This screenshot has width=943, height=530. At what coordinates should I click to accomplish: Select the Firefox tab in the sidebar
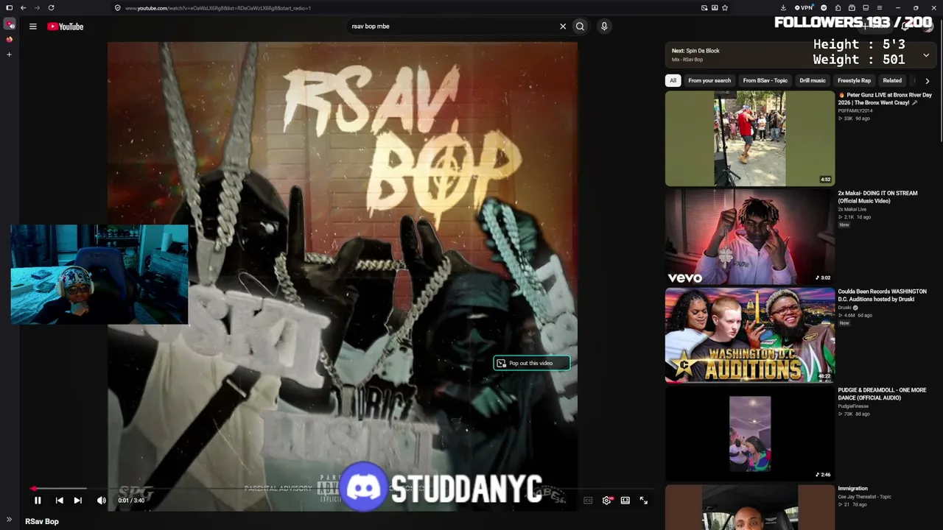click(x=9, y=40)
